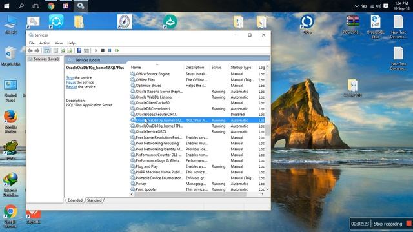
Task: Click the Forward arrow in Services toolbar
Action: click(x=37, y=50)
